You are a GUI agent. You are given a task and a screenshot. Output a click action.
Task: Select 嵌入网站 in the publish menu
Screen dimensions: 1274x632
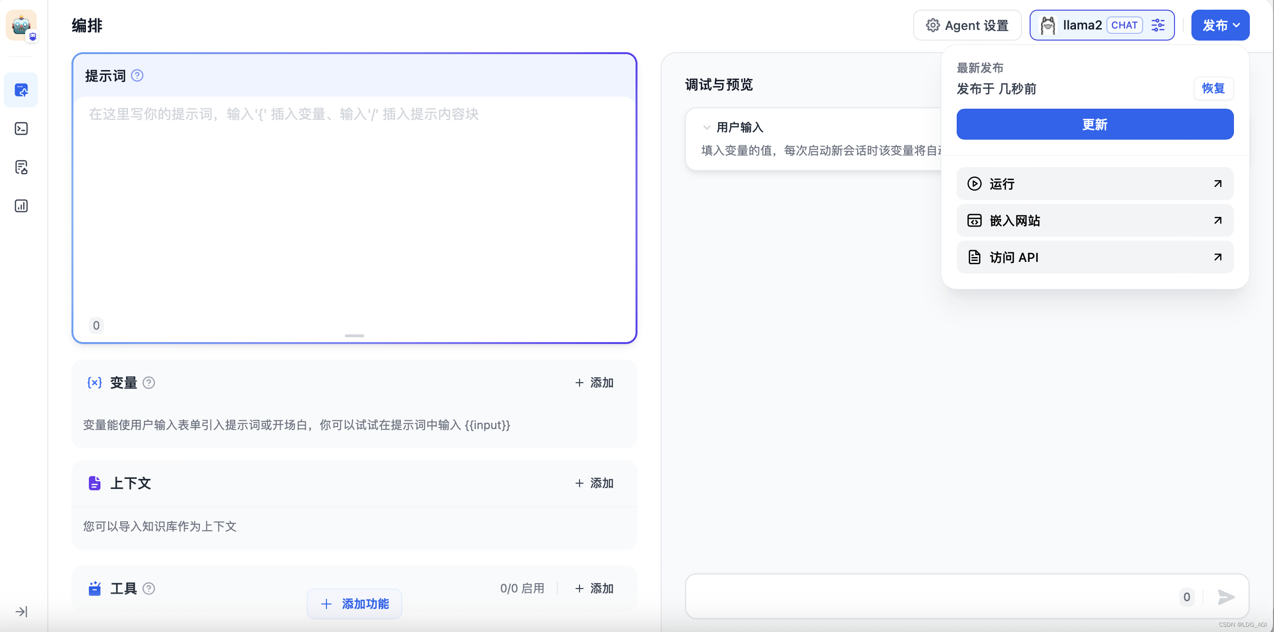pyautogui.click(x=1094, y=220)
